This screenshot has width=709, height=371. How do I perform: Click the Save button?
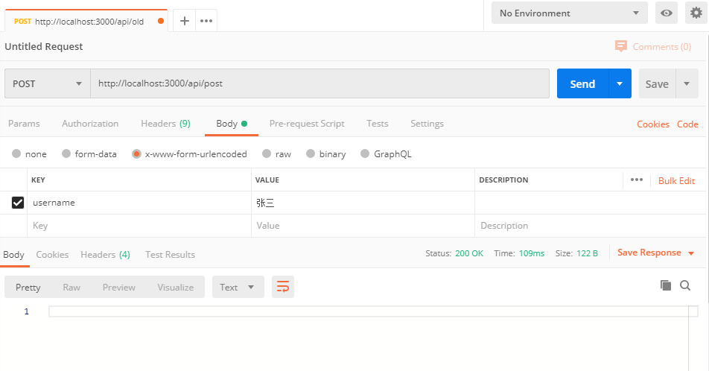click(x=657, y=83)
